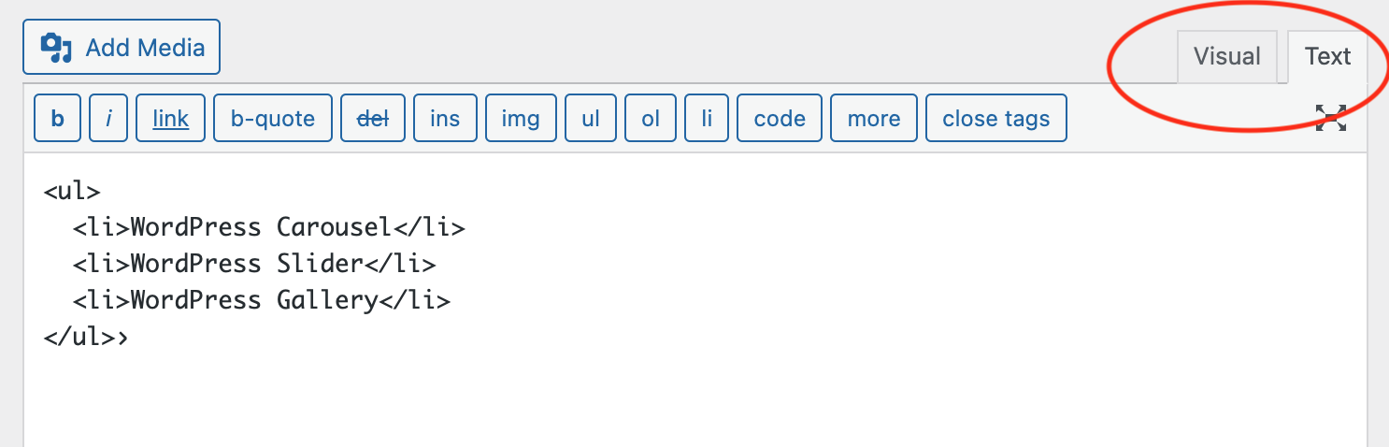The width and height of the screenshot is (1389, 447).
Task: Click the ins quicktag button
Action: pyautogui.click(x=445, y=119)
